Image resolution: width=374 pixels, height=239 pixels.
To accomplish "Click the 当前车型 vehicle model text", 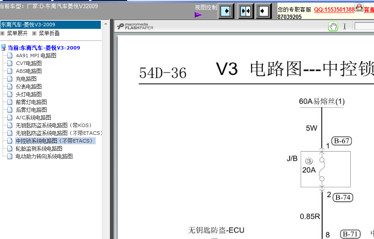I will [49, 6].
